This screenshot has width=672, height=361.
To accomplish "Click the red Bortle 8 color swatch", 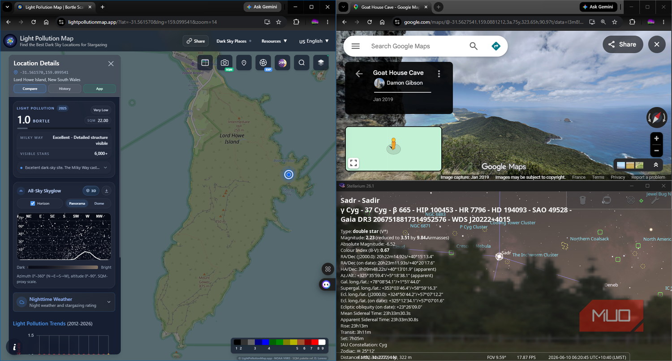I will click(315, 342).
